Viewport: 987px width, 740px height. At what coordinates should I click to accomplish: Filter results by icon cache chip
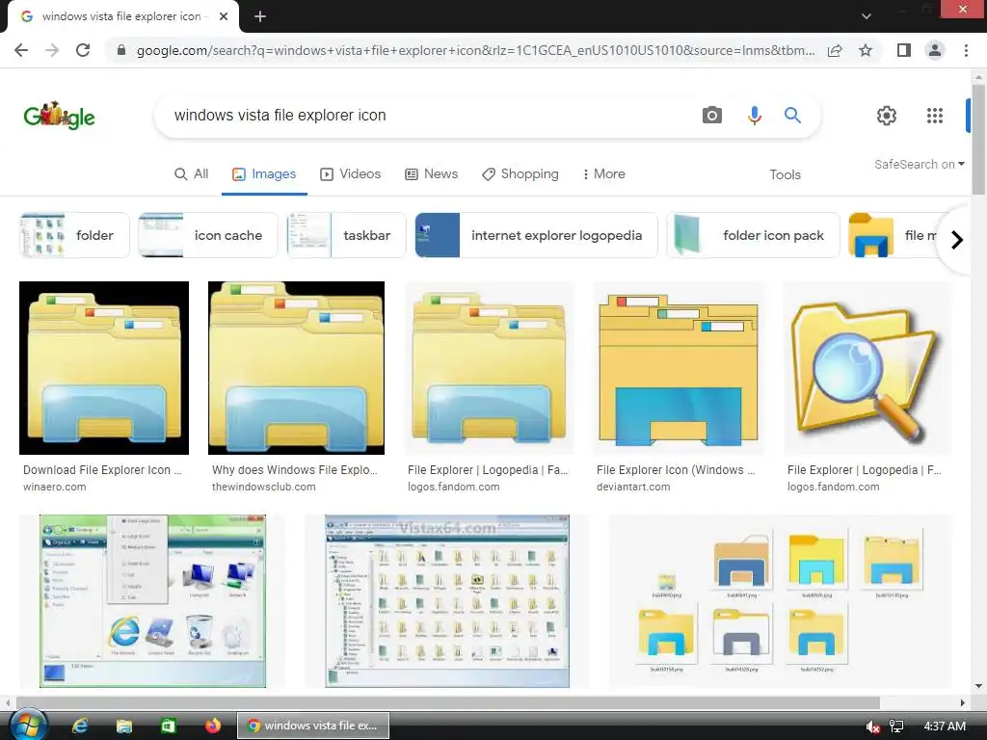[208, 235]
